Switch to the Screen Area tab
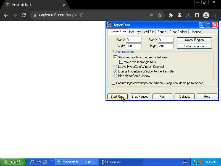This screenshot has width=221, height=166. click(x=118, y=31)
